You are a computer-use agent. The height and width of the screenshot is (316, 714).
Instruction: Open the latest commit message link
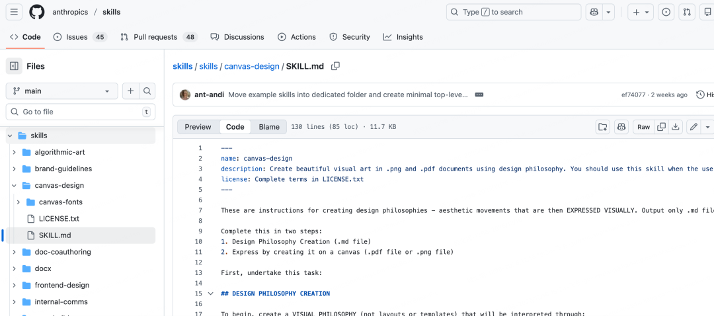348,95
